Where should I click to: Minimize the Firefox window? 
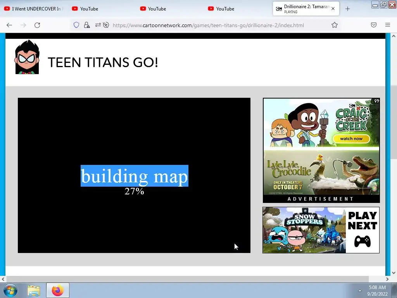coord(375,5)
